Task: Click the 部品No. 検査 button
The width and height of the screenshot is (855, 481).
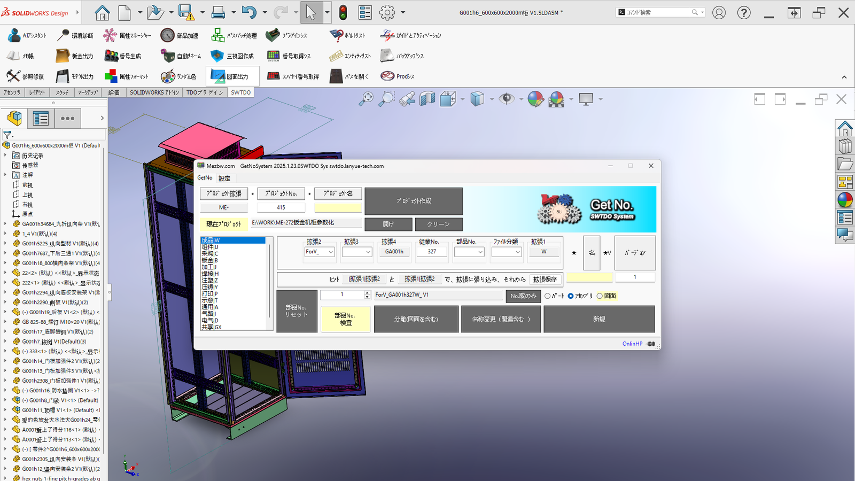Action: pos(345,319)
